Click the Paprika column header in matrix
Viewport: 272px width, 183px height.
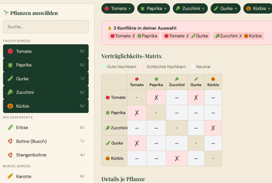click(156, 82)
